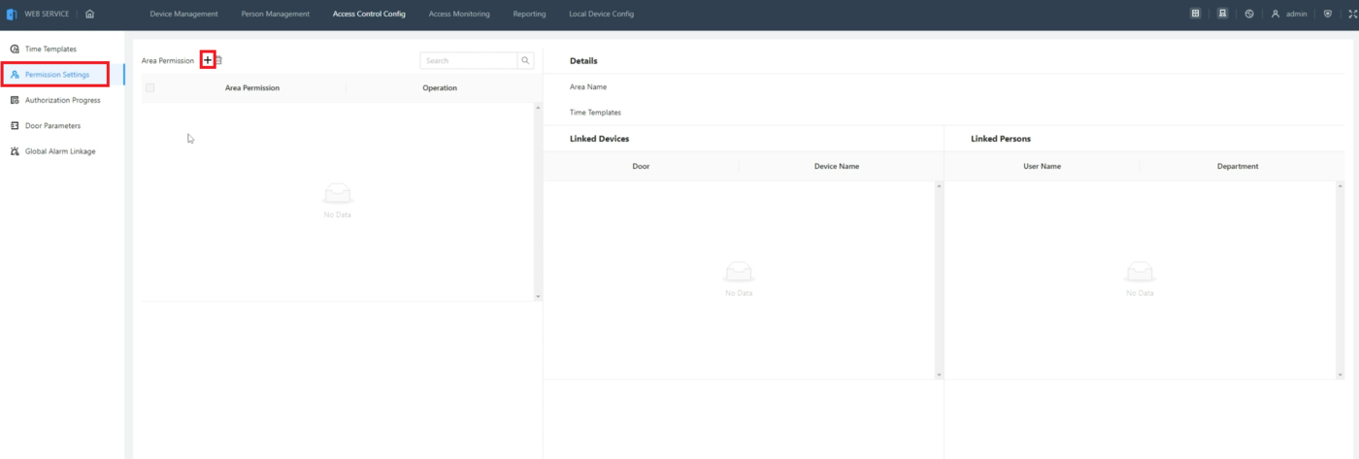The width and height of the screenshot is (1359, 459).
Task: Go to home via the house icon
Action: pyautogui.click(x=89, y=14)
